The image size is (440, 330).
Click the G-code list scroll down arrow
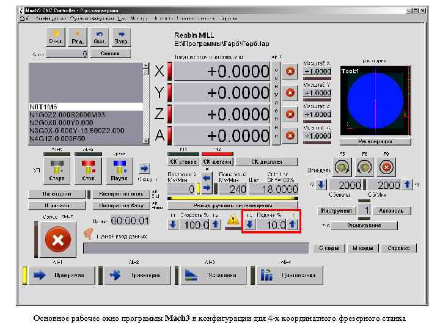click(146, 141)
